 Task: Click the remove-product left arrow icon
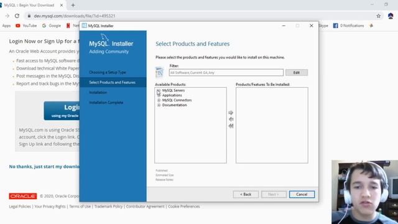click(x=231, y=119)
